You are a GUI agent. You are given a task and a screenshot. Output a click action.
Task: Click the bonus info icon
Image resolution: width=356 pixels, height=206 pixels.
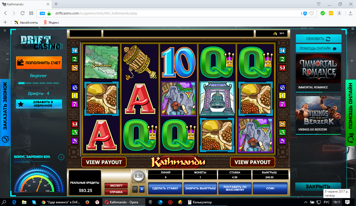(61, 157)
